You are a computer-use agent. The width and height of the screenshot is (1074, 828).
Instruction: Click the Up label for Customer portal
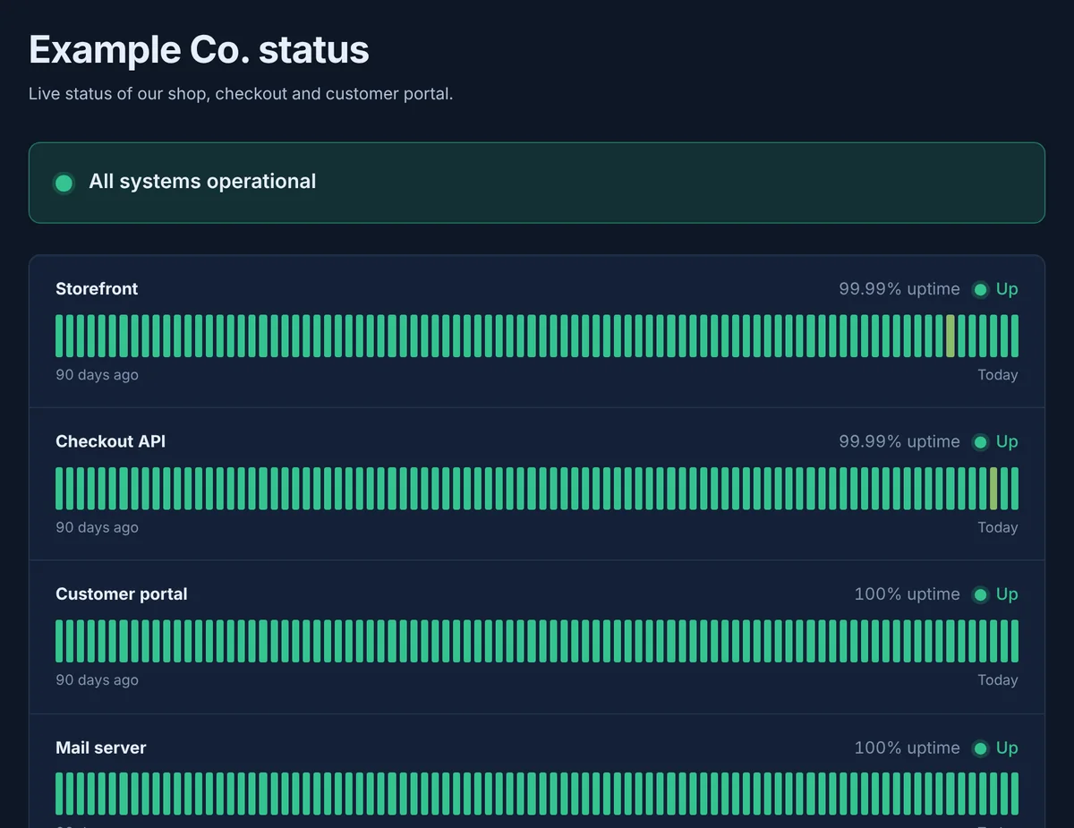1007,594
